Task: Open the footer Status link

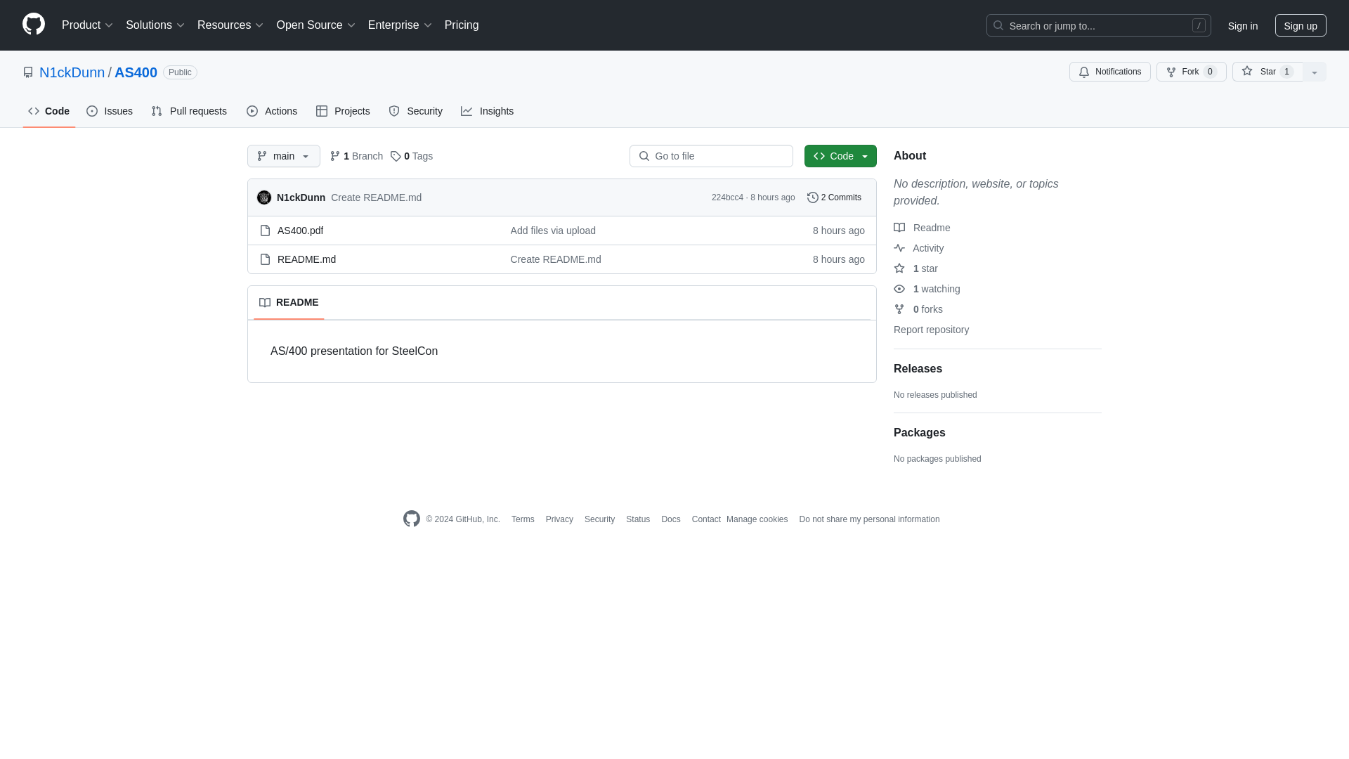Action: pyautogui.click(x=638, y=519)
